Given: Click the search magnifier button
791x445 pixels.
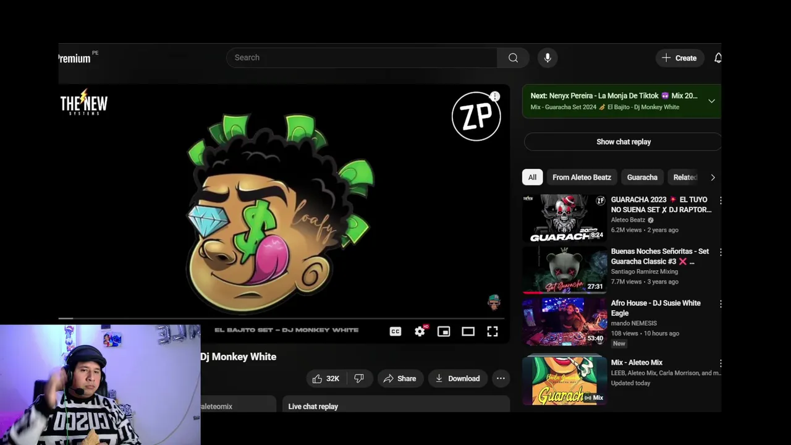Looking at the screenshot, I should 513,57.
